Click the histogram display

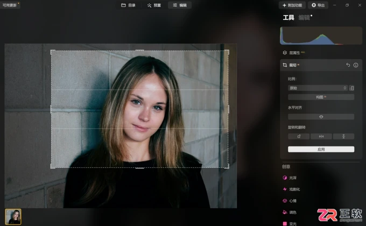[321, 36]
